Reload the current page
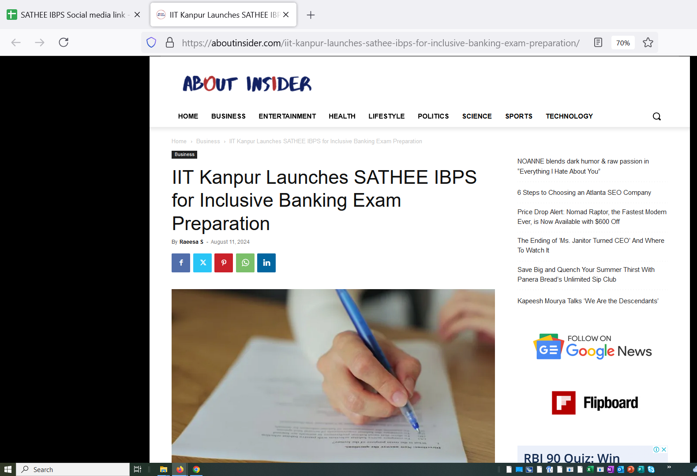Viewport: 697px width, 476px height. pyautogui.click(x=64, y=42)
